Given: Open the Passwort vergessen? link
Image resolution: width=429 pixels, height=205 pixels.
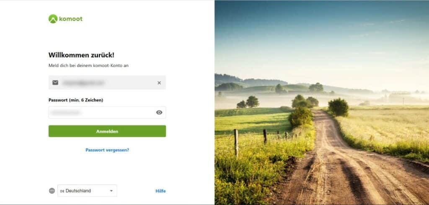Looking at the screenshot, I should [107, 150].
